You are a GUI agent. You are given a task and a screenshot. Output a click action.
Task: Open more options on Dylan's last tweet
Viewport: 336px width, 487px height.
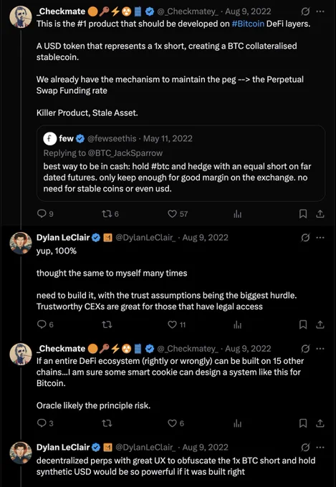pyautogui.click(x=320, y=447)
